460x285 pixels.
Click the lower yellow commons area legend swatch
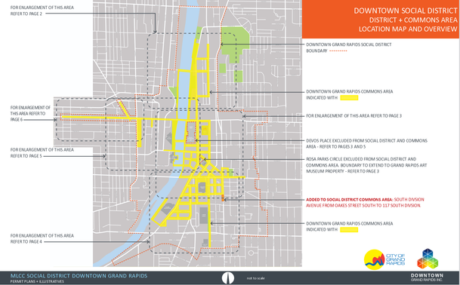349,230
